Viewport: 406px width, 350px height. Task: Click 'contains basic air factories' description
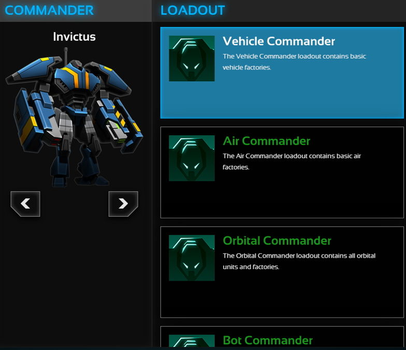292,162
